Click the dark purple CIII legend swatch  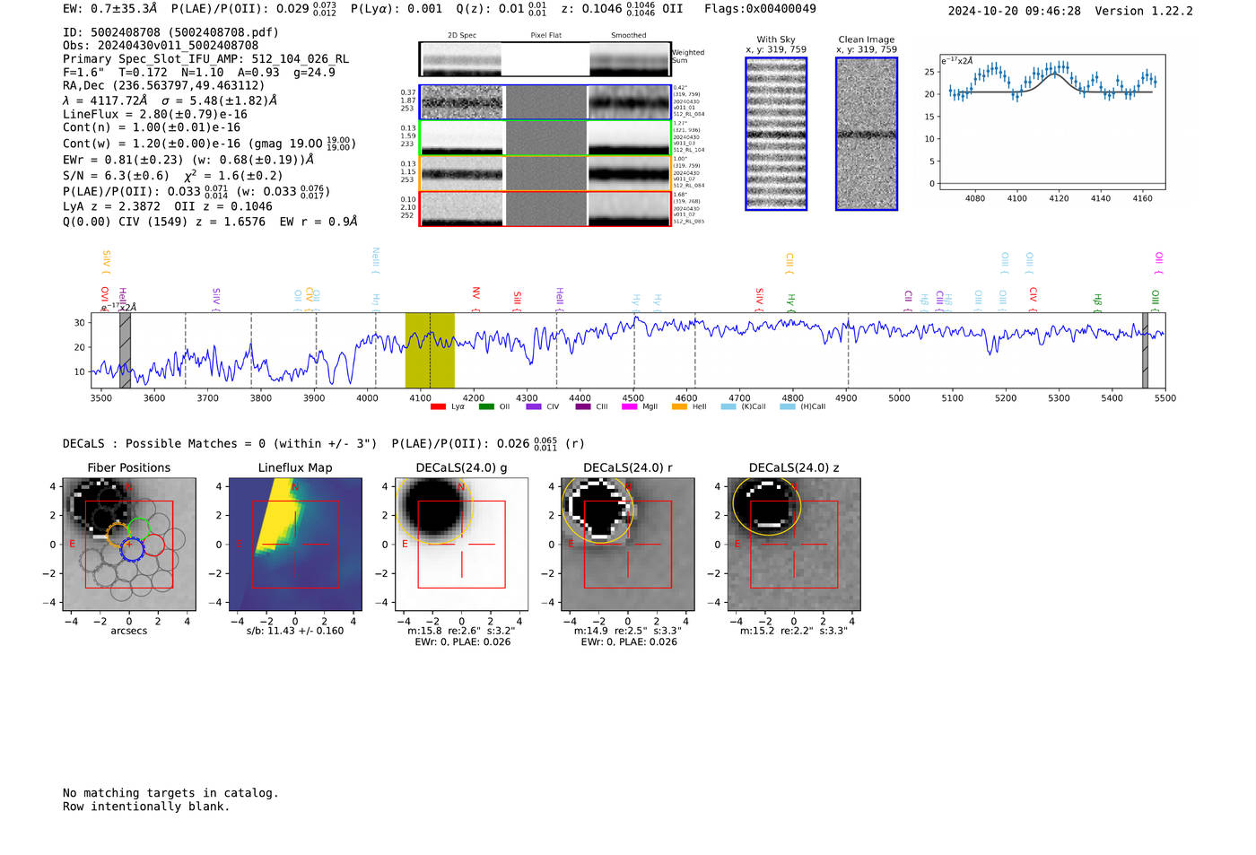tap(583, 406)
